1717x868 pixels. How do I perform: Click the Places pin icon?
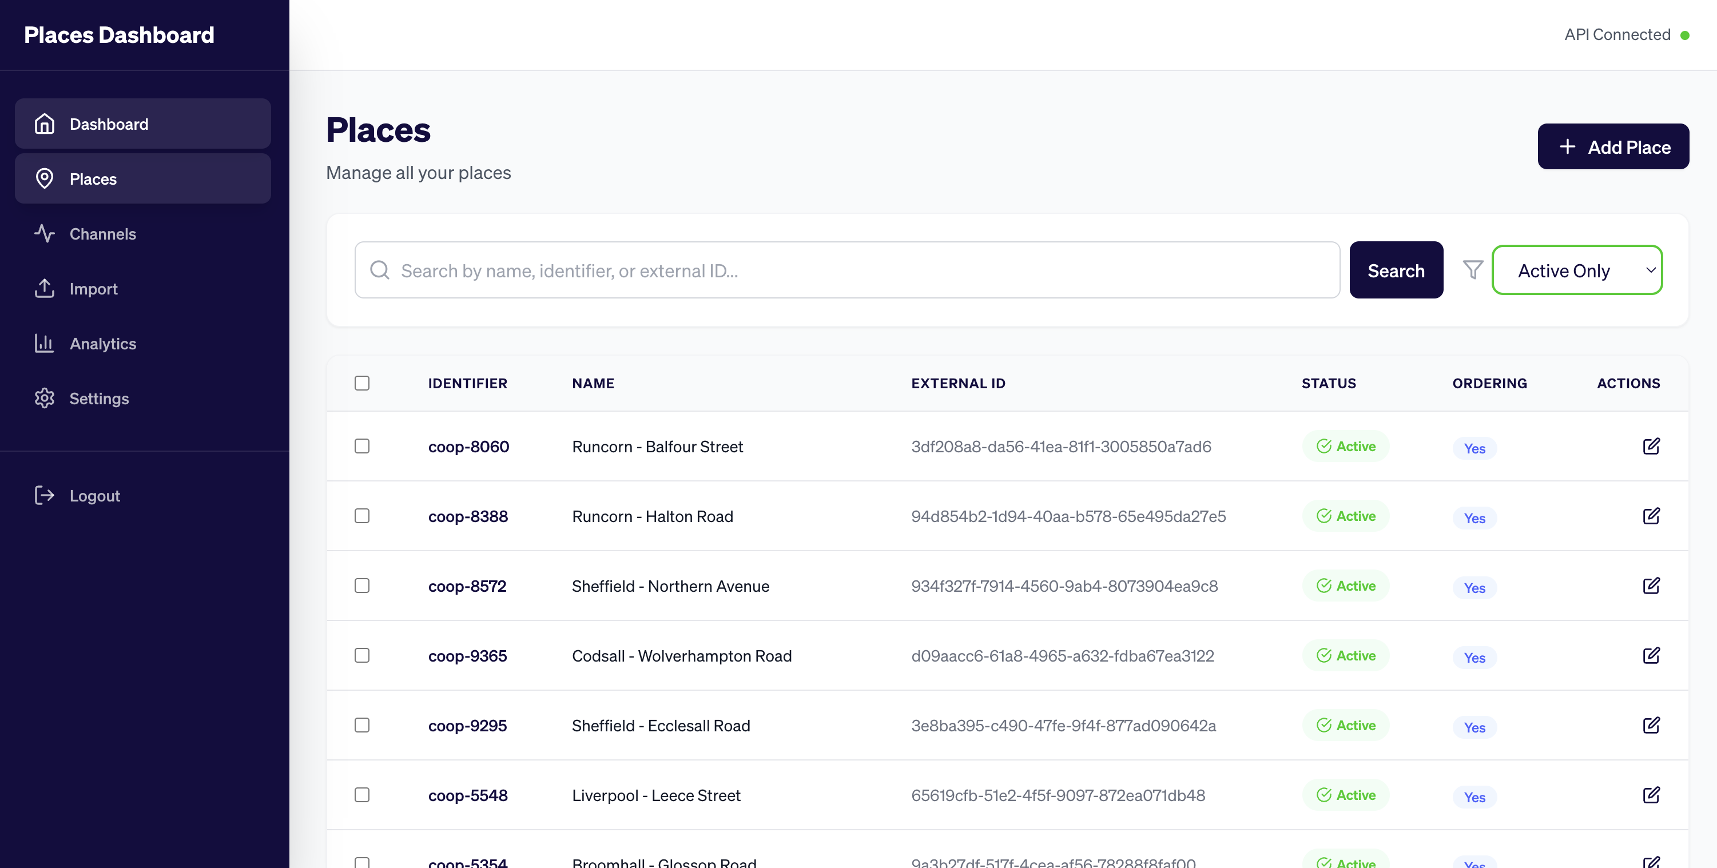coord(45,178)
